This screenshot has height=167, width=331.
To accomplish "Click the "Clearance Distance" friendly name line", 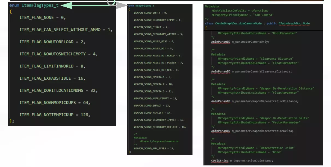I will [256, 59].
